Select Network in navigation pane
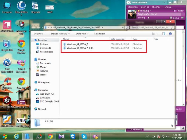Image resolution: width=187 pixels, height=140 pixels. pos(40,109)
